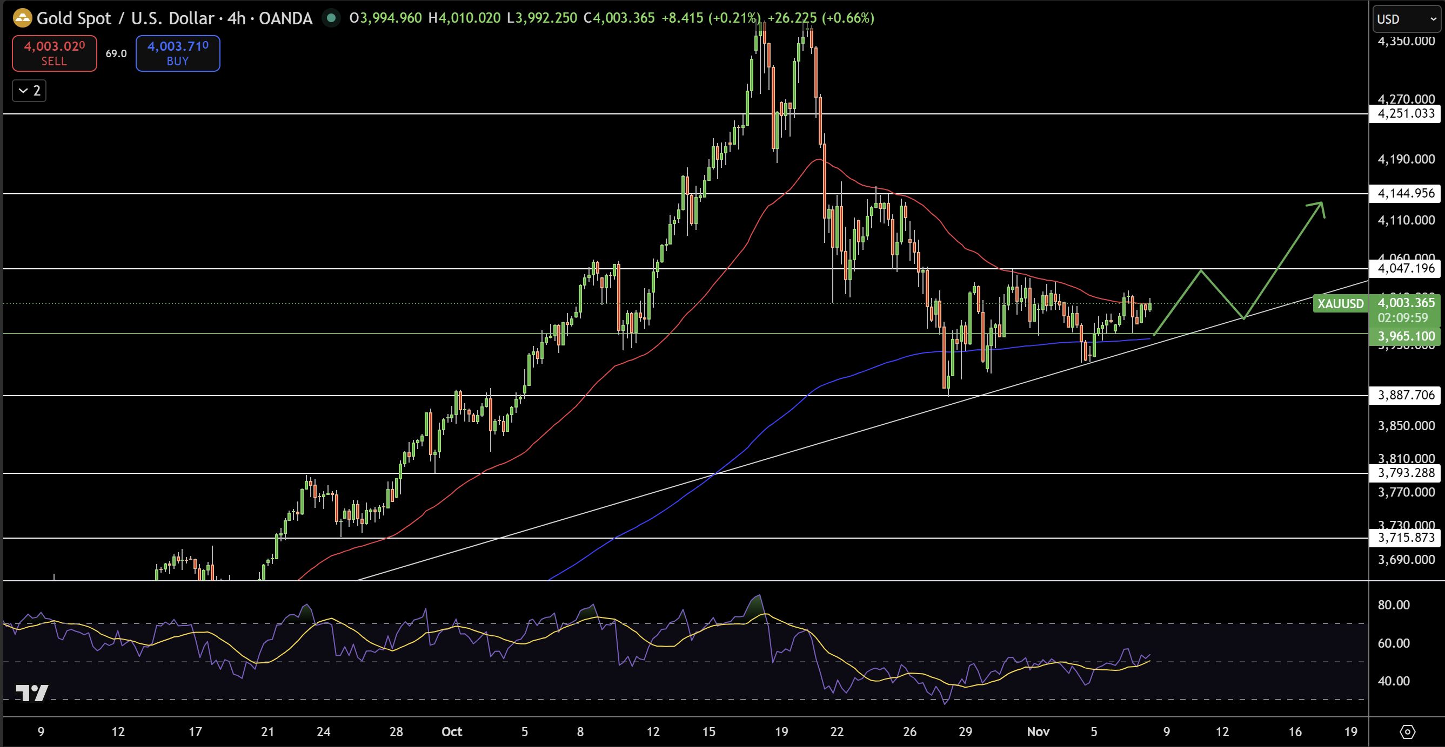Click the 4h timeframe in the chart legend
Screen dimensions: 1445x747
click(238, 18)
